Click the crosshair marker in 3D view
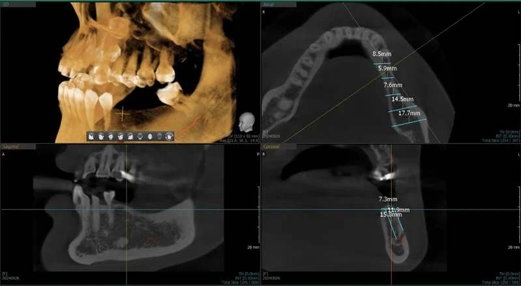Viewport: 521px width, 286px height. click(123, 113)
